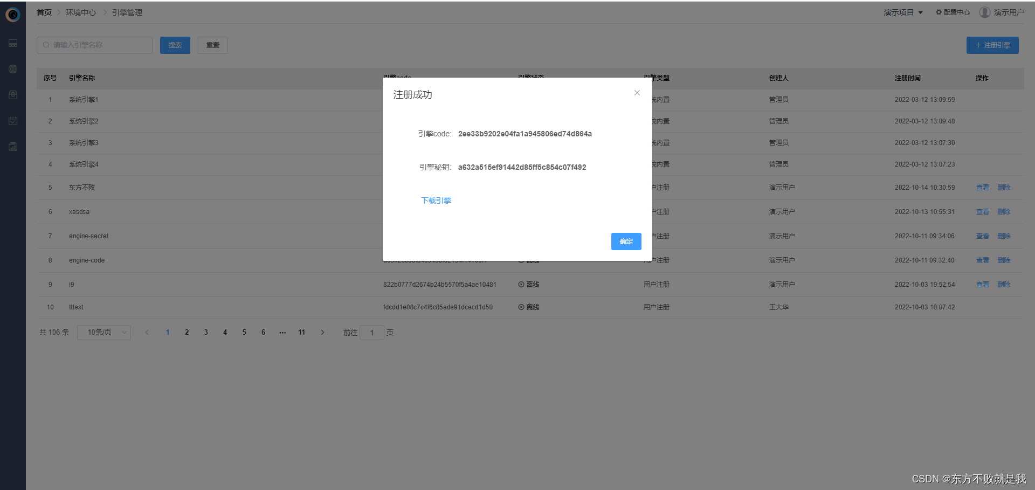Confirm the dialog with the 确定 button
The width and height of the screenshot is (1035, 490).
[626, 241]
